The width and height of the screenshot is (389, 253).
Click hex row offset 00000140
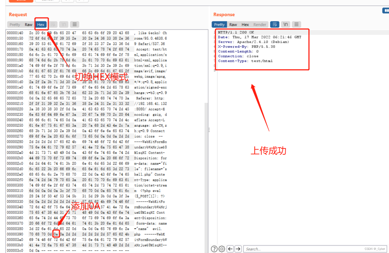[15, 33]
